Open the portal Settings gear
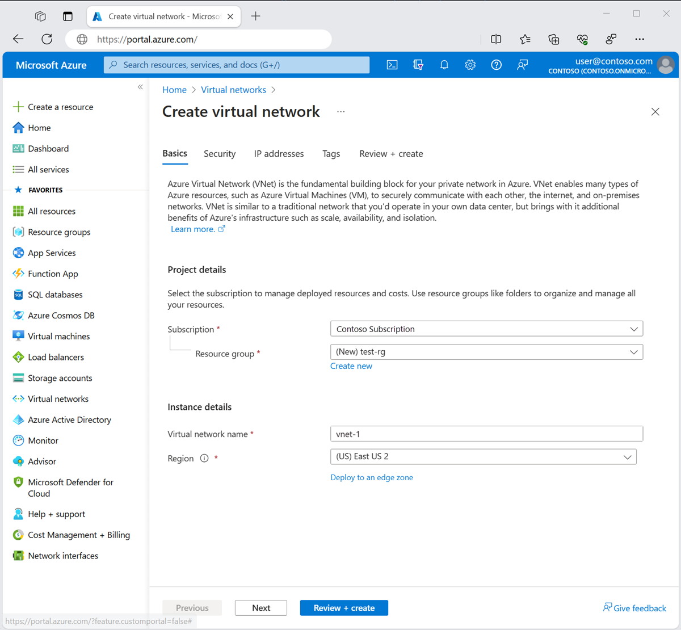The height and width of the screenshot is (630, 681). [470, 65]
